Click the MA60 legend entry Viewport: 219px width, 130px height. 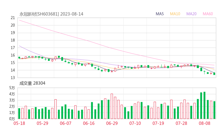coord(208,14)
